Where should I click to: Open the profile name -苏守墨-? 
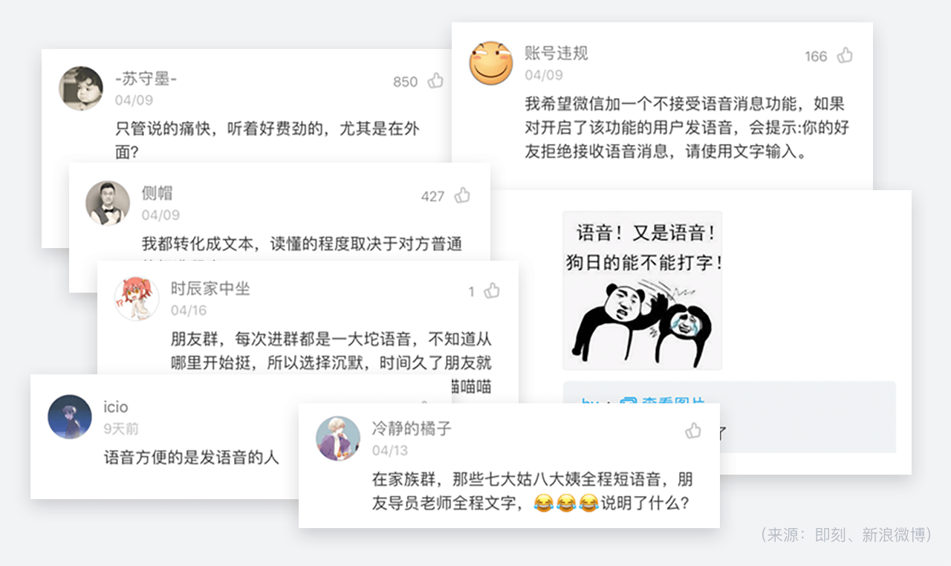click(146, 79)
